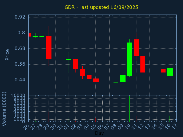This screenshot has height=137, width=183.
Task: Click the red candlestick for day 04
Action: [x=89, y=77]
